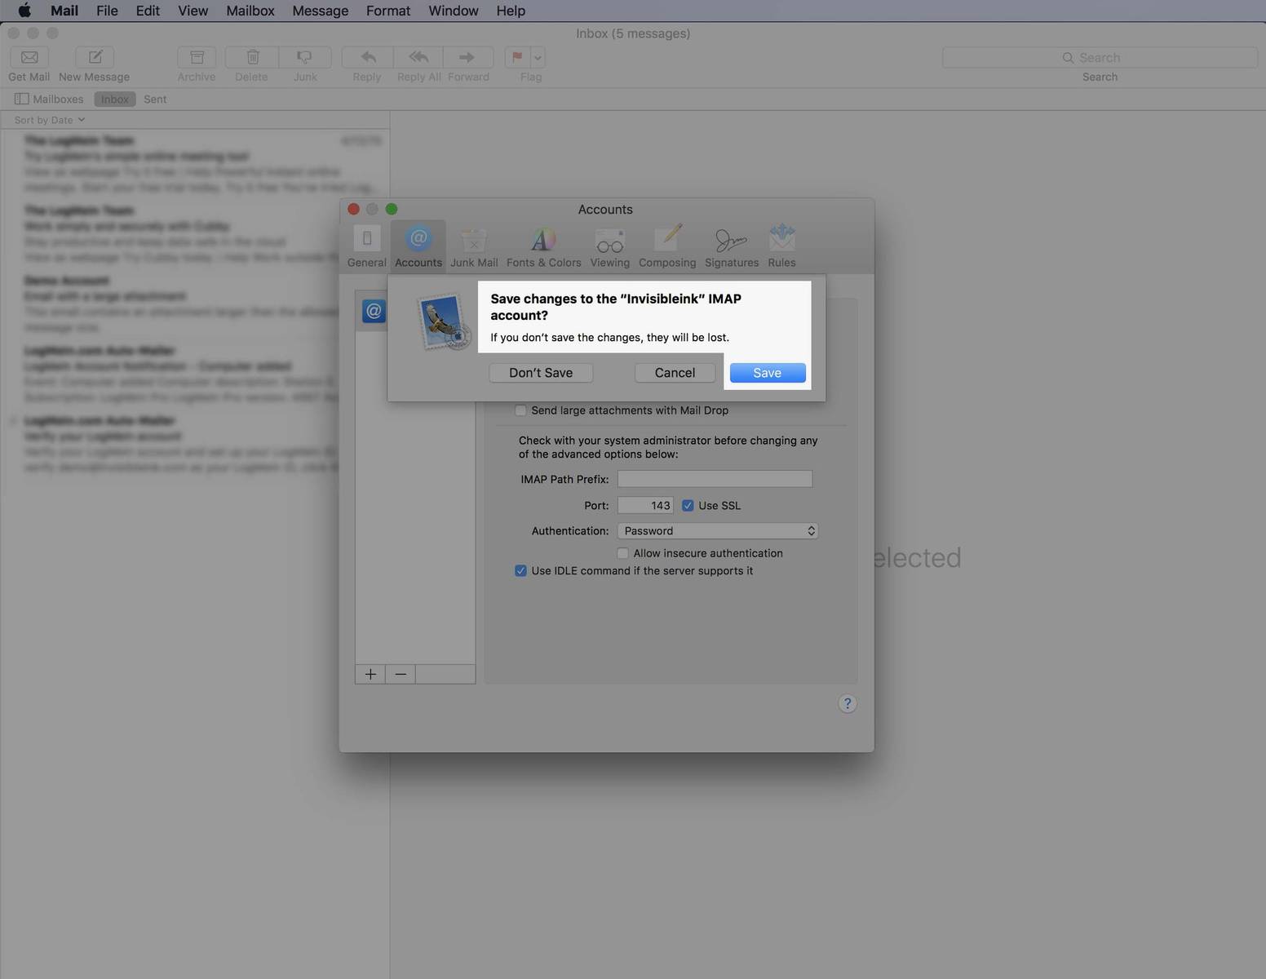
Task: Open the Signatures preferences pane
Action: click(x=732, y=246)
